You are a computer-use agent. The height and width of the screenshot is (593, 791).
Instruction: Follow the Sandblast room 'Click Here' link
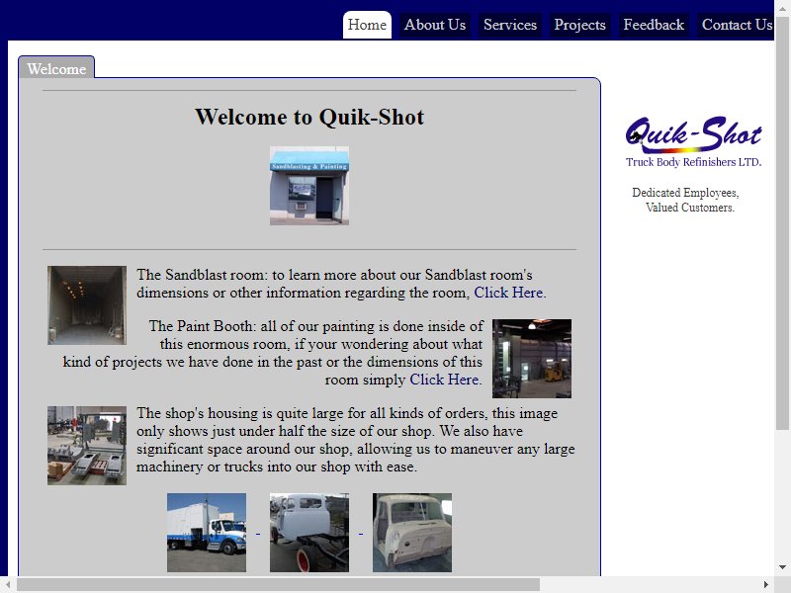[x=509, y=293]
